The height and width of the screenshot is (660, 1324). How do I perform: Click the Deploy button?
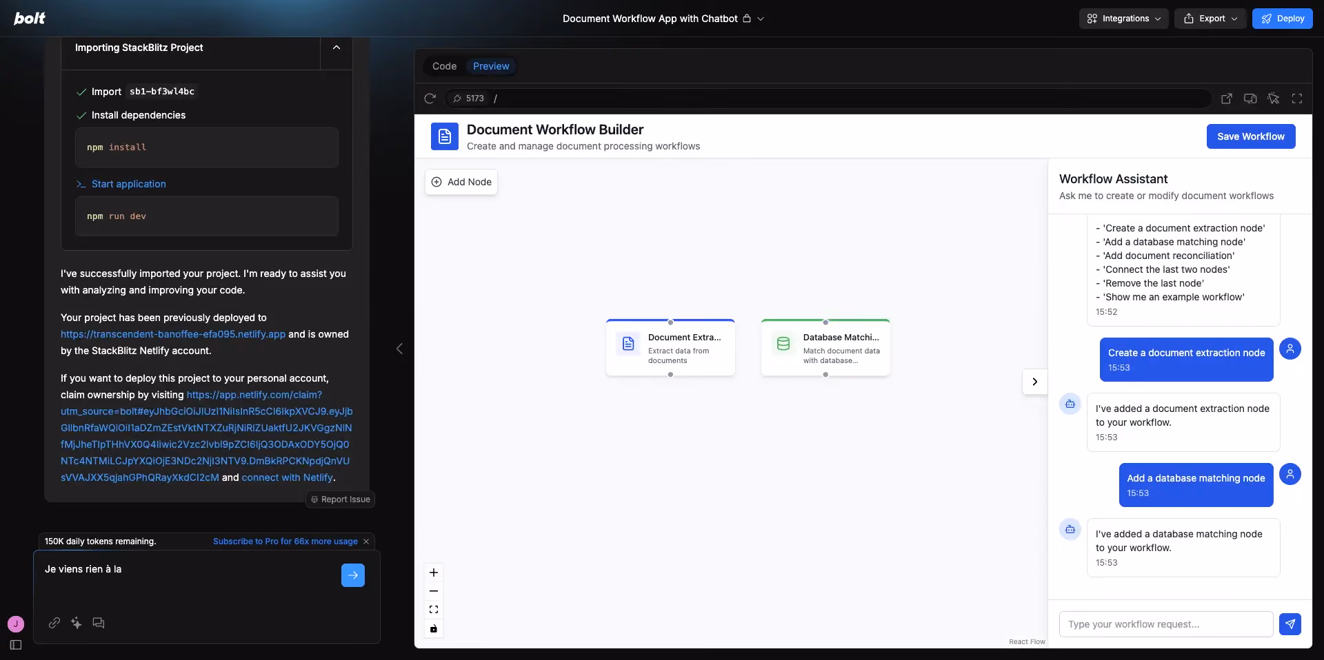[1283, 19]
